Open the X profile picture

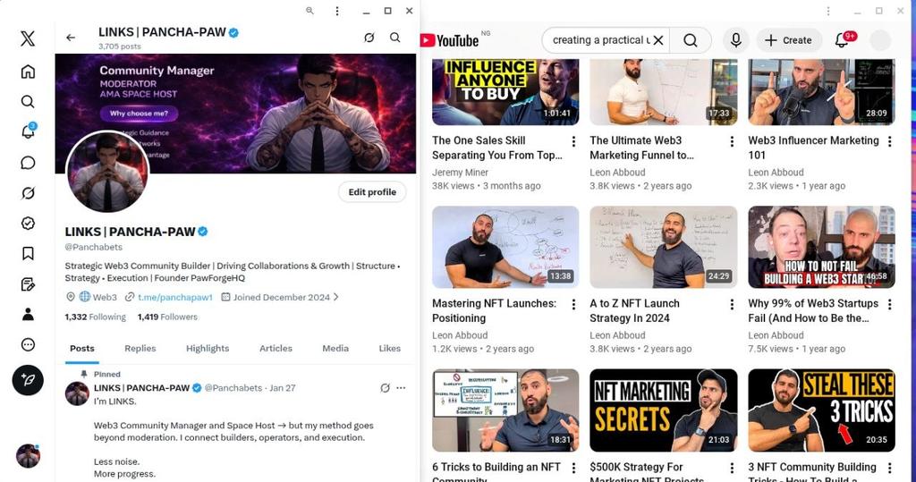tap(107, 172)
